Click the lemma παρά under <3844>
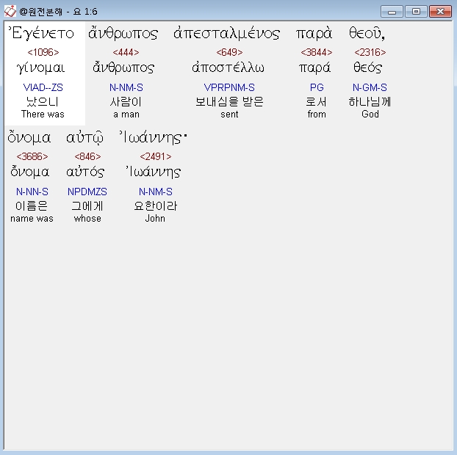The width and height of the screenshot is (457, 455). click(x=314, y=68)
